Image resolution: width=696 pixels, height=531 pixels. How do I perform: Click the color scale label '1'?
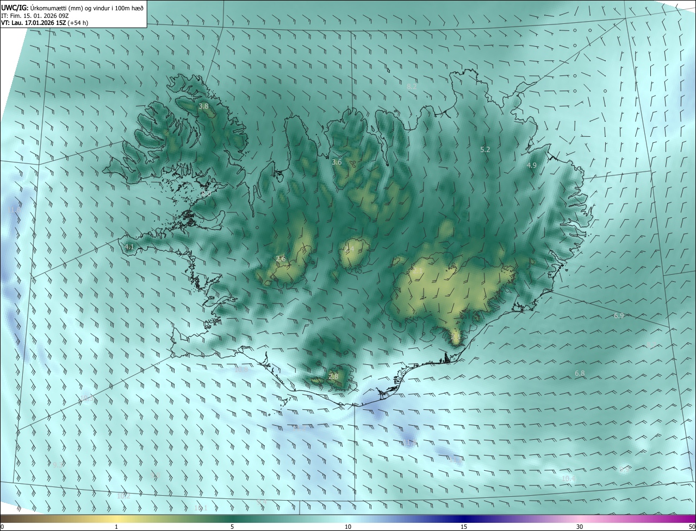pos(116,527)
